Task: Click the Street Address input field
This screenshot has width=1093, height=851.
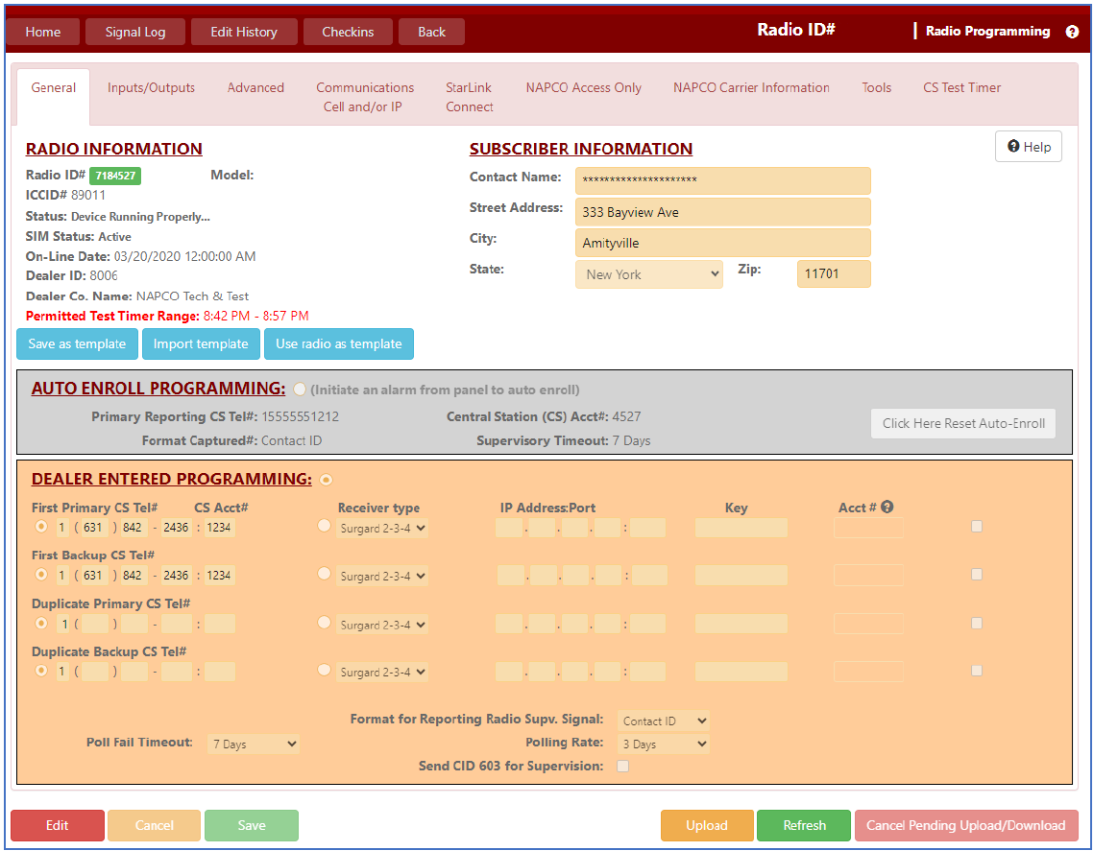Action: [x=722, y=212]
